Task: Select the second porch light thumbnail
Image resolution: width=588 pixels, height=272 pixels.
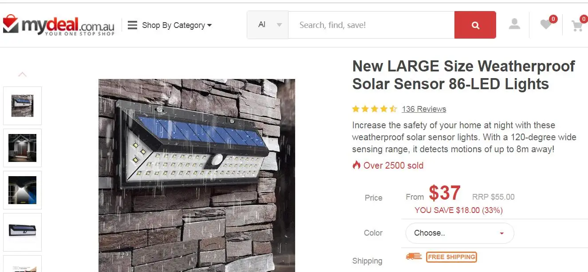Action: (x=22, y=148)
